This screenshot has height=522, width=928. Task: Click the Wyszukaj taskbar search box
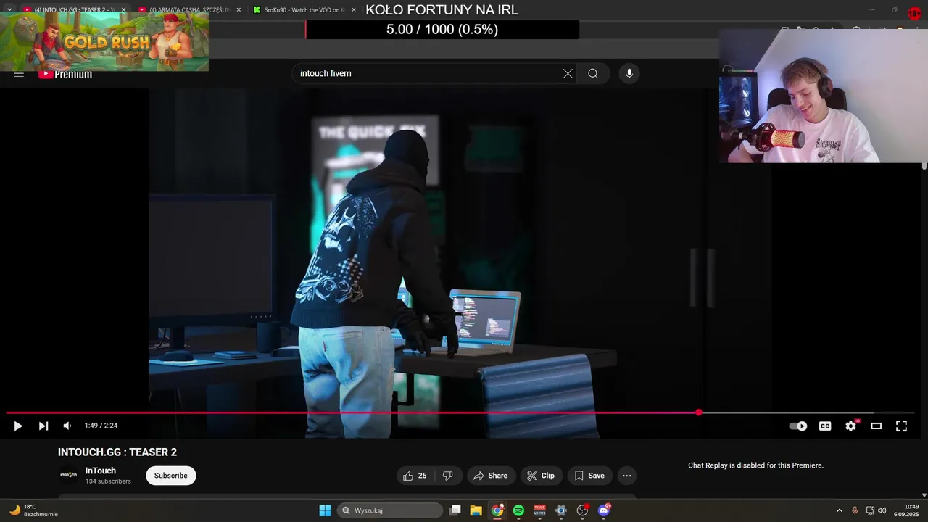pos(390,510)
